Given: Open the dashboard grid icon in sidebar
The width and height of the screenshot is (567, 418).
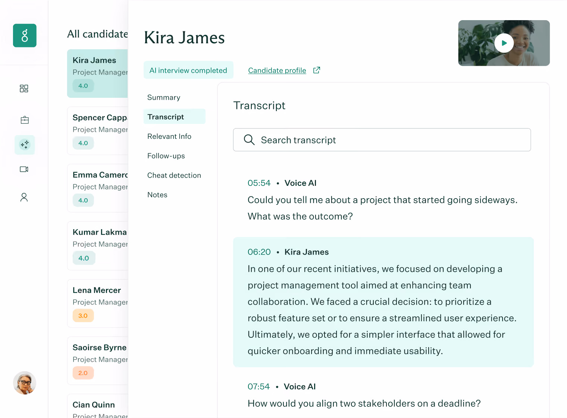Looking at the screenshot, I should pos(24,88).
